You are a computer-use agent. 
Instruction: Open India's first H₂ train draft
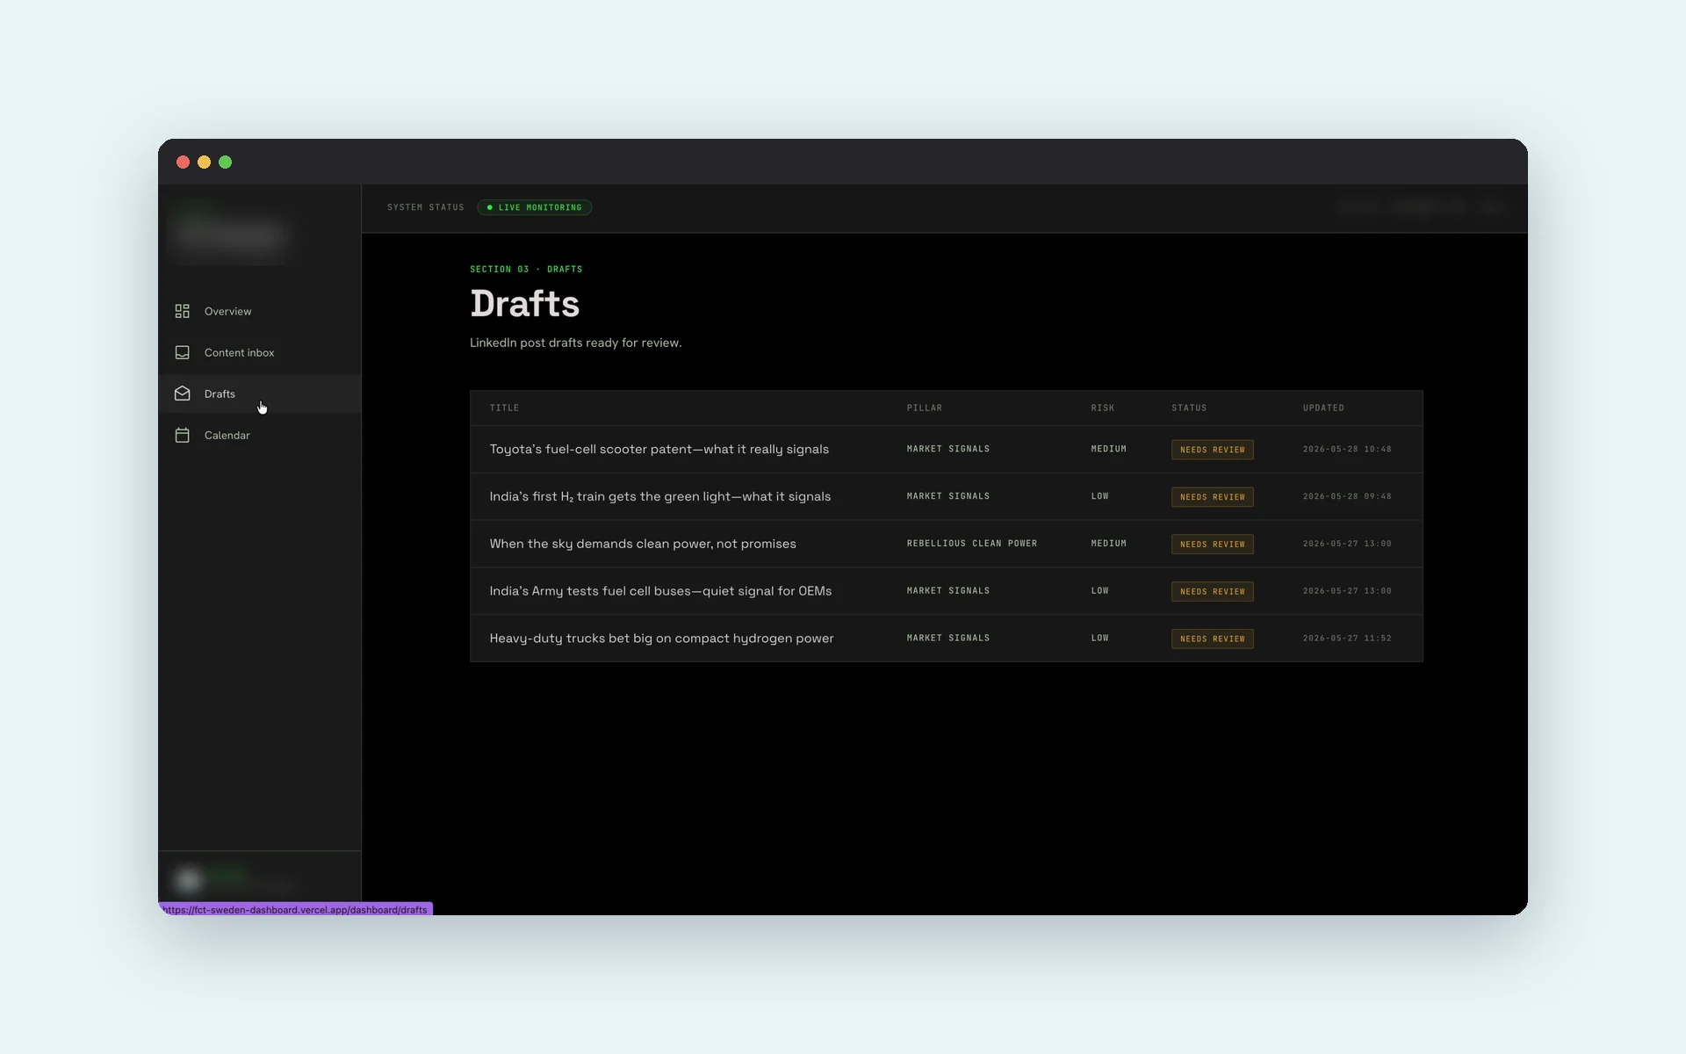pos(947,496)
